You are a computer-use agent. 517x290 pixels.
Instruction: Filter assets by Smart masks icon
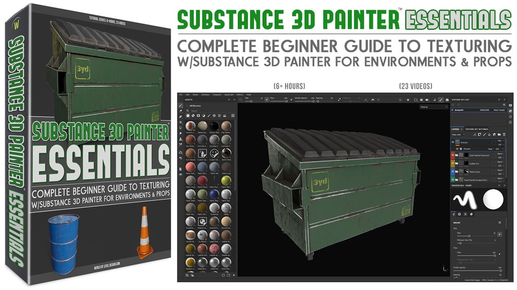click(x=199, y=115)
